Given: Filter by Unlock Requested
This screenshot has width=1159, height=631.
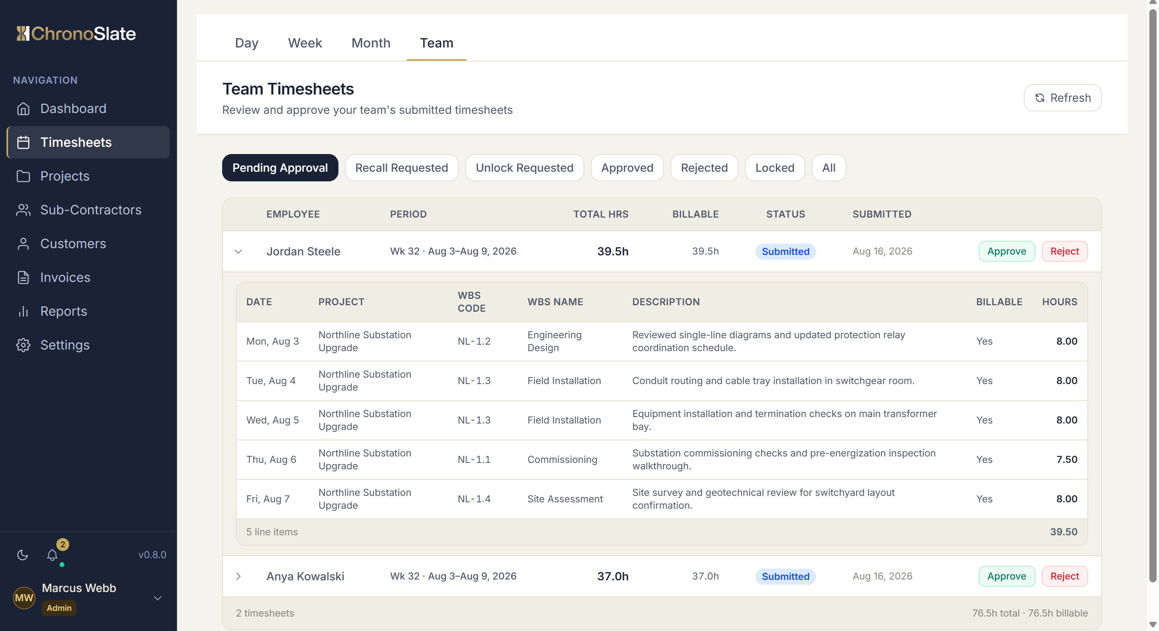Looking at the screenshot, I should [x=524, y=168].
